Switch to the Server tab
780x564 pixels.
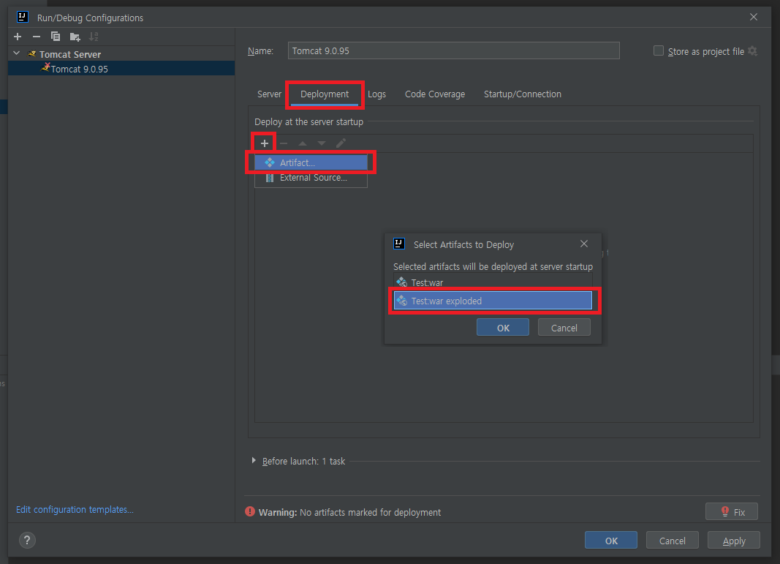[x=269, y=94]
